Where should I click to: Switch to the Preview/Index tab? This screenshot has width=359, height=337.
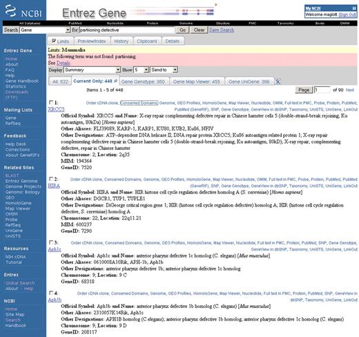tap(92, 41)
